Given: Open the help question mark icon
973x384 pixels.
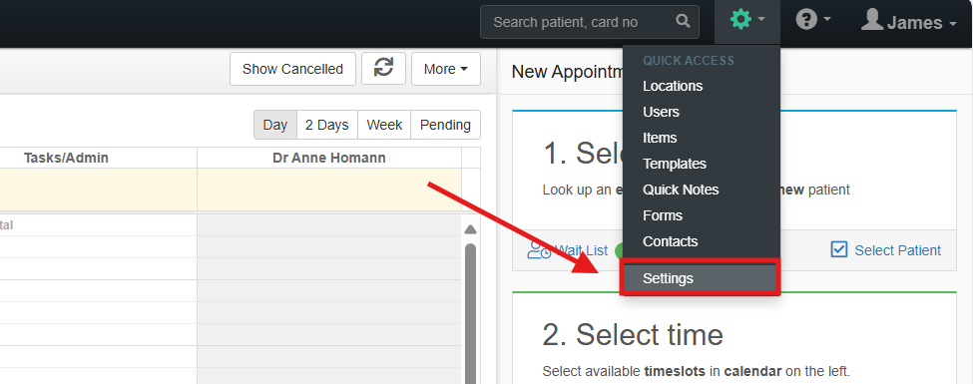Looking at the screenshot, I should [806, 21].
